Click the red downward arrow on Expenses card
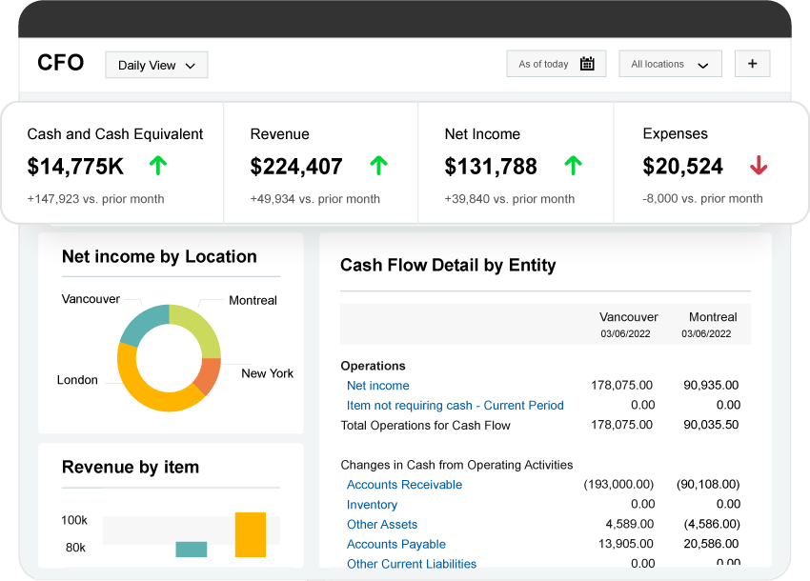 coord(759,165)
